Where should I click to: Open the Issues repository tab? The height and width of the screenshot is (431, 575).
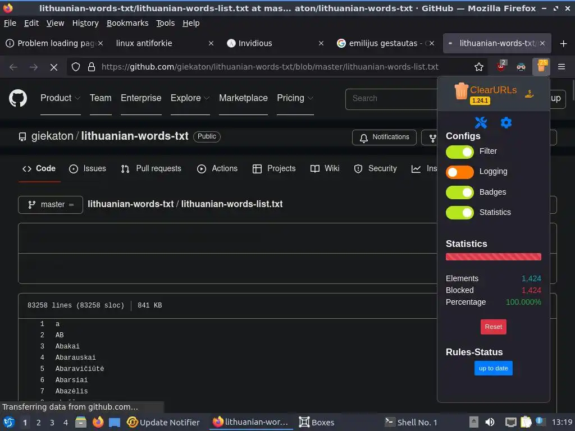pos(87,168)
